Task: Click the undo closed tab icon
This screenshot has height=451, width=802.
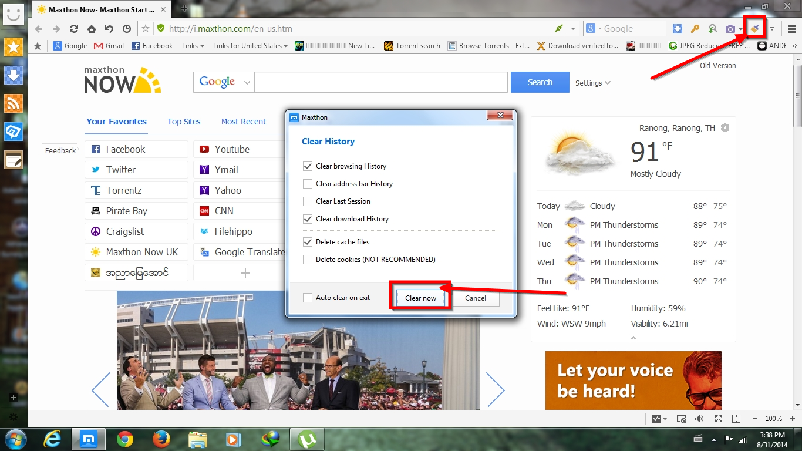Action: 109,29
